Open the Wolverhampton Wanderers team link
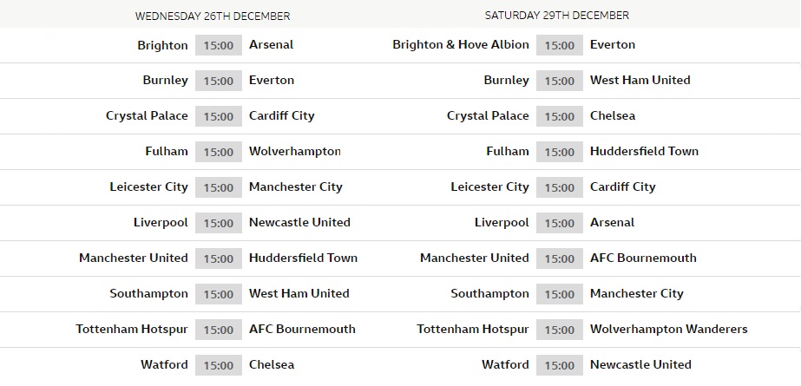This screenshot has height=386, width=801. coord(668,329)
